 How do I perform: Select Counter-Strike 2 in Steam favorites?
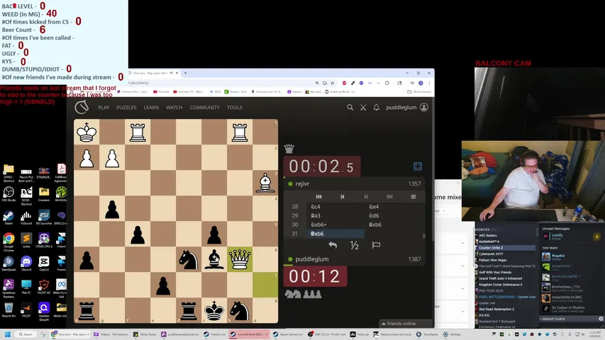(506, 247)
